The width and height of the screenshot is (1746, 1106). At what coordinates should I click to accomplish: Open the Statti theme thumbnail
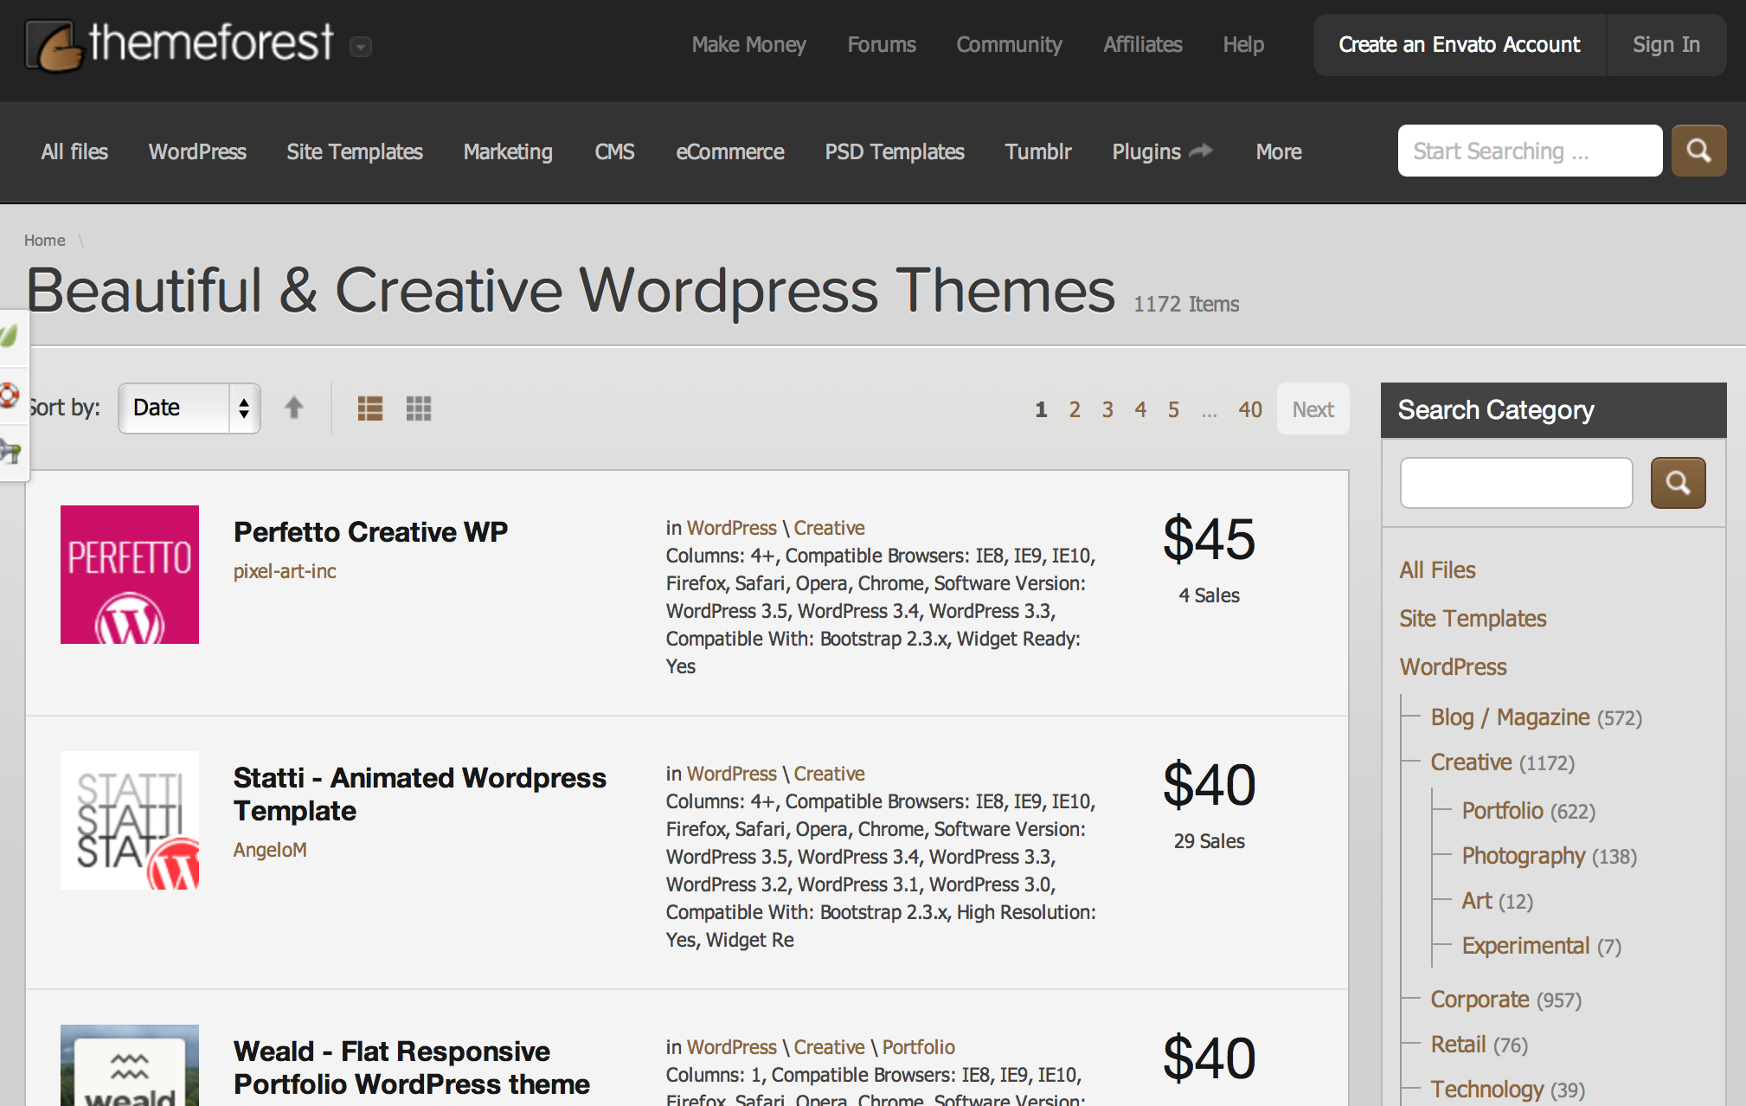130,820
